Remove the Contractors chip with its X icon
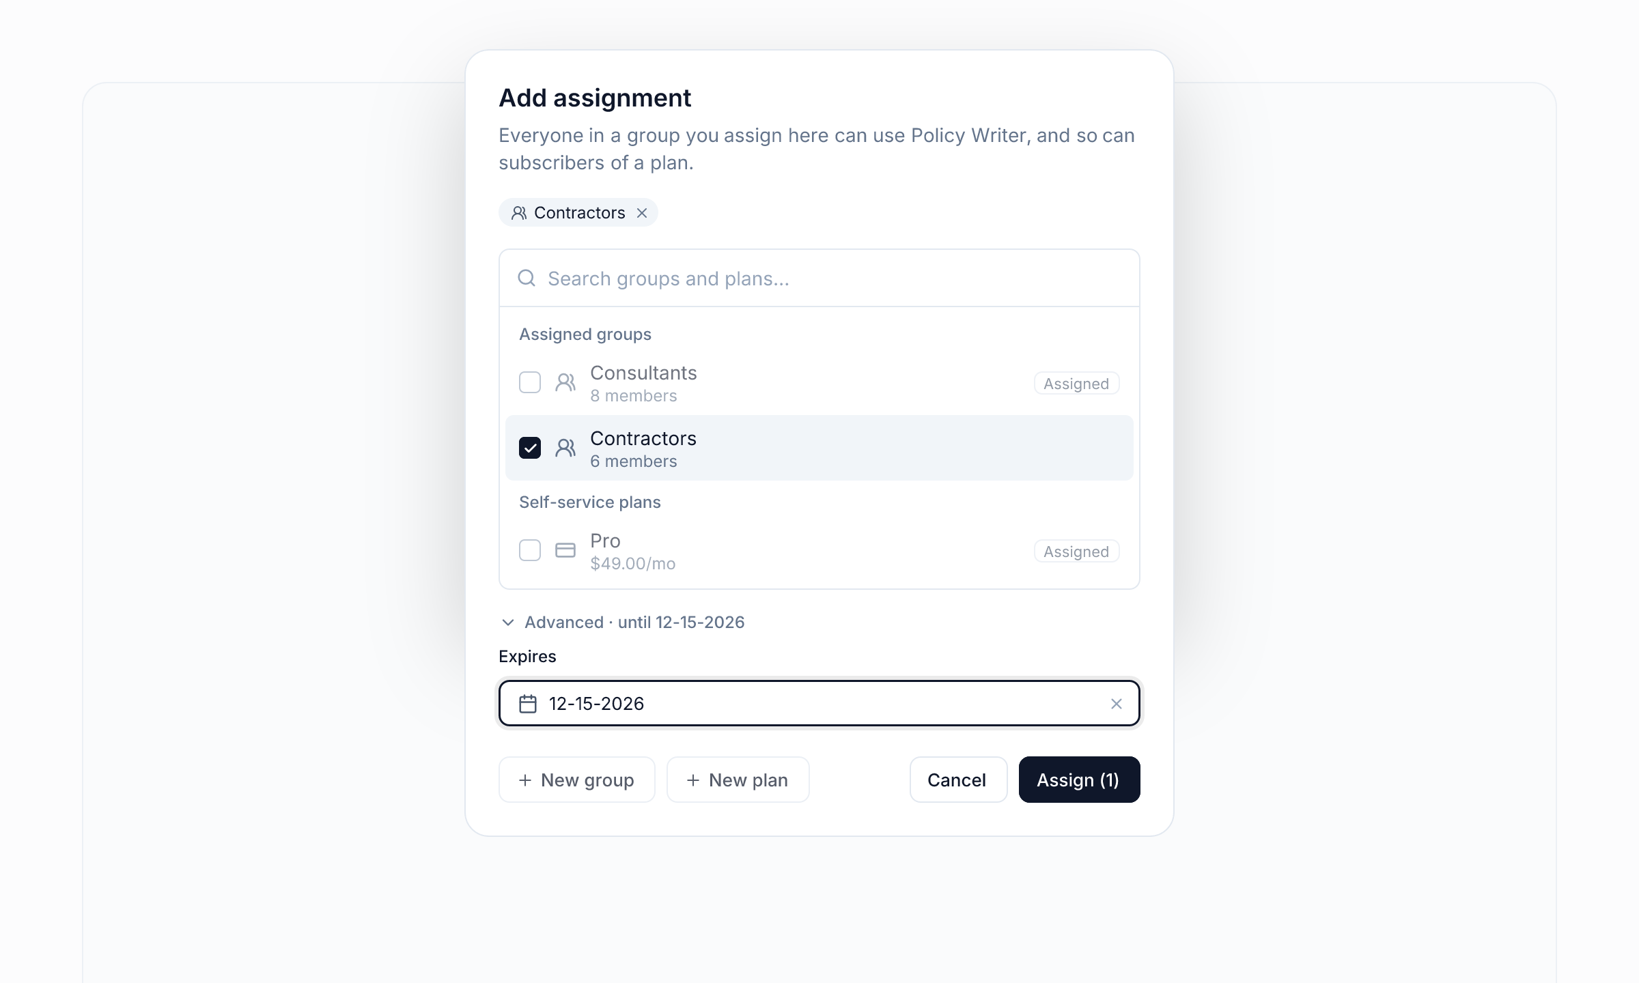Screen dimensions: 1639x983 point(642,213)
